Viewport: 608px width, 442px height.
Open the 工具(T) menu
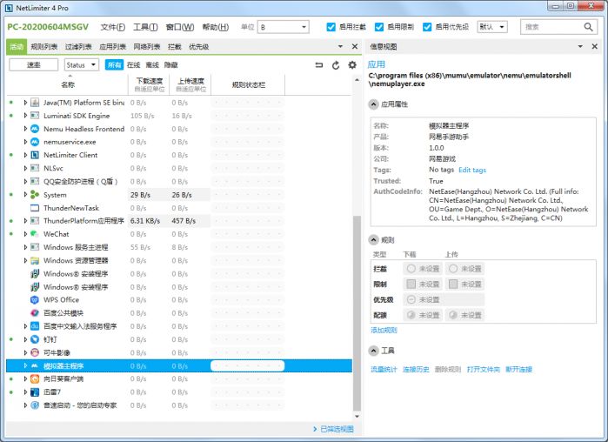145,27
